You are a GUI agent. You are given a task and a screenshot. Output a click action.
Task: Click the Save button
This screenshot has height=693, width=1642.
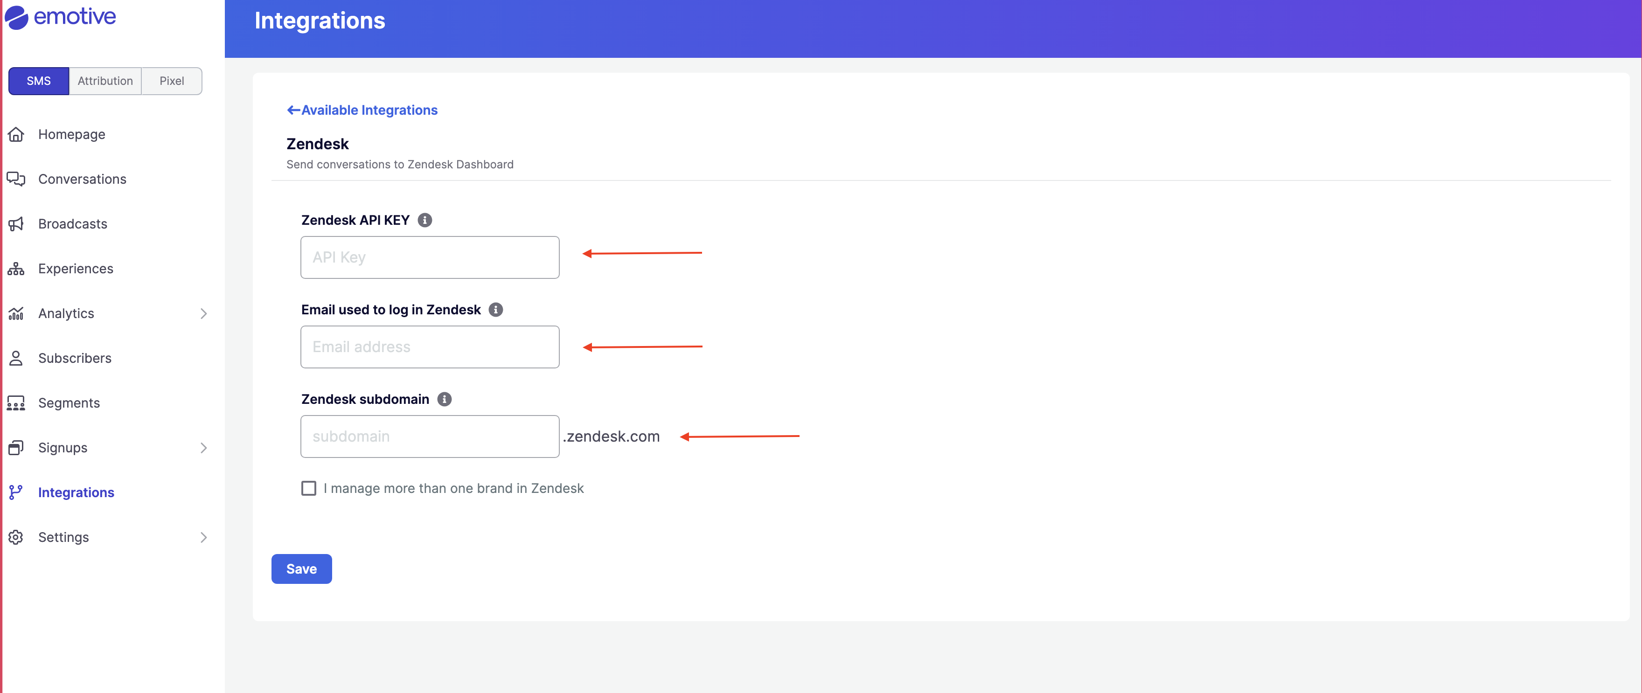click(301, 568)
